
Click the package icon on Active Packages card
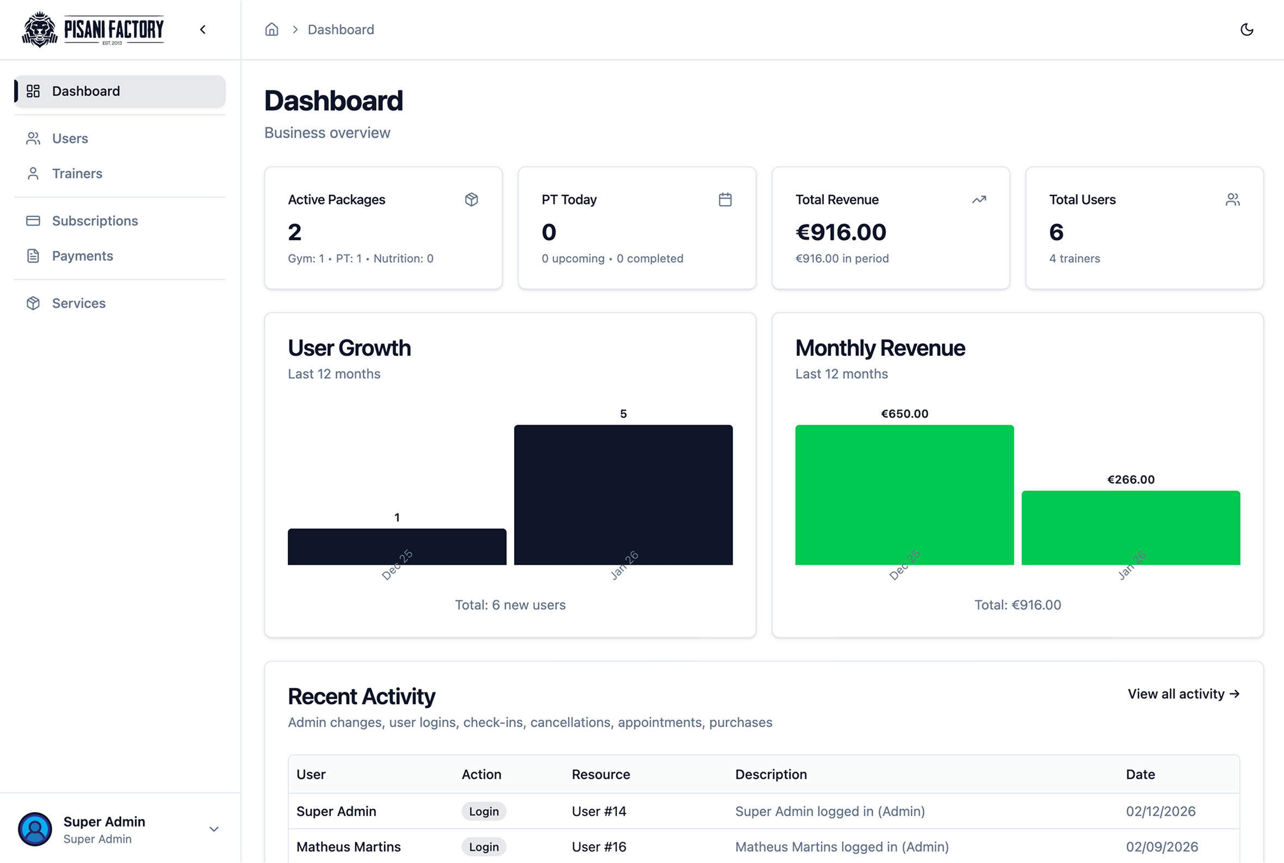coord(472,199)
